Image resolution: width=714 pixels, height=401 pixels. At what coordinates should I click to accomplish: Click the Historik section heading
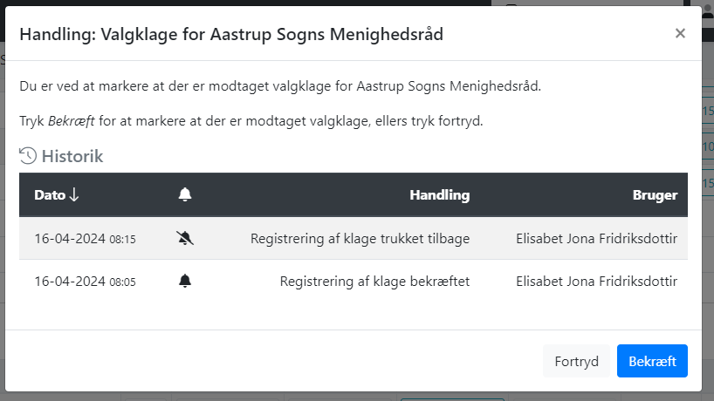pyautogui.click(x=72, y=156)
